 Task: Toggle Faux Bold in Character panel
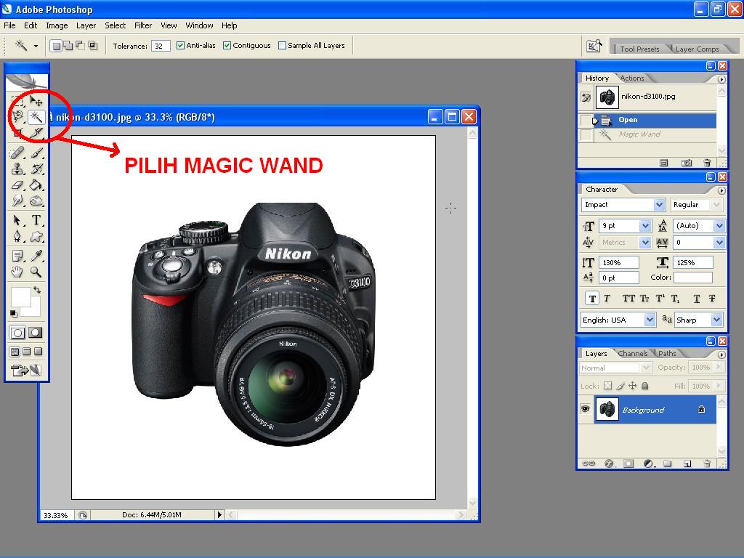pos(591,299)
